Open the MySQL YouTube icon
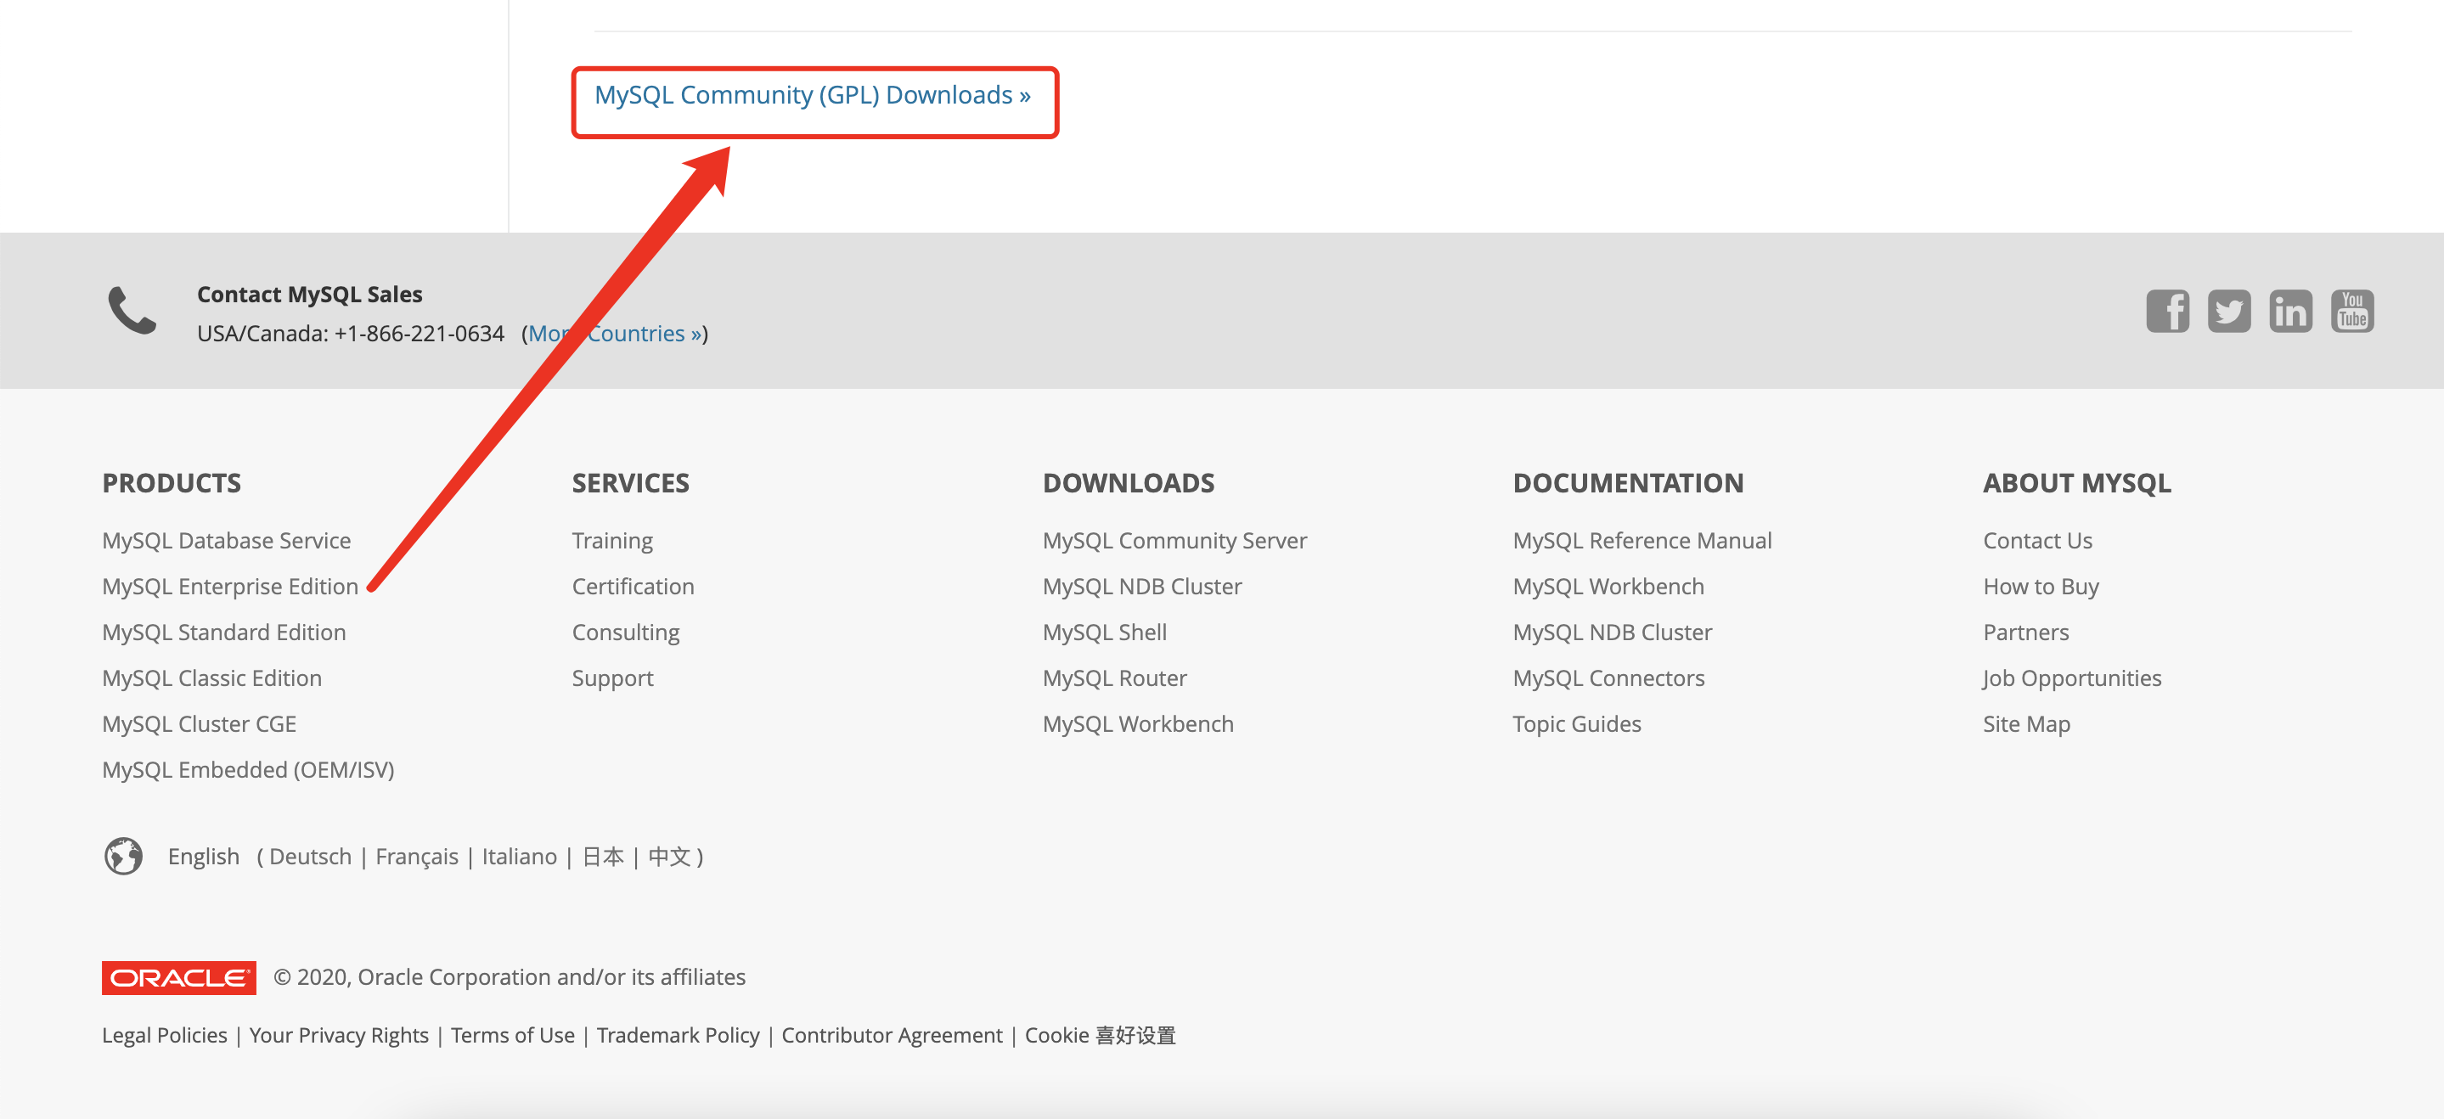This screenshot has width=2444, height=1119. (2352, 312)
